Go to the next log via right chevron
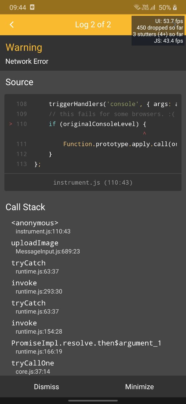186x404 pixels. tap(175, 24)
